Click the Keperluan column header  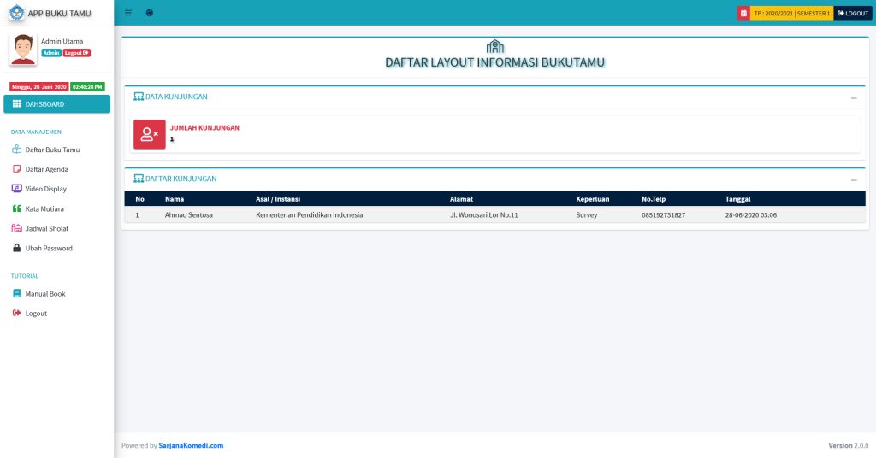593,198
